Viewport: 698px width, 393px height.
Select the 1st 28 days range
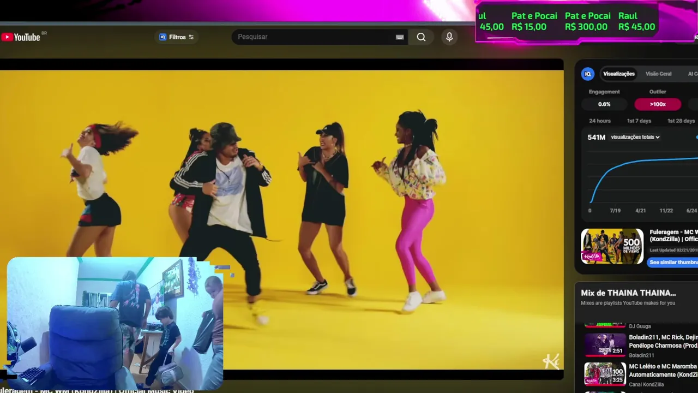(681, 121)
